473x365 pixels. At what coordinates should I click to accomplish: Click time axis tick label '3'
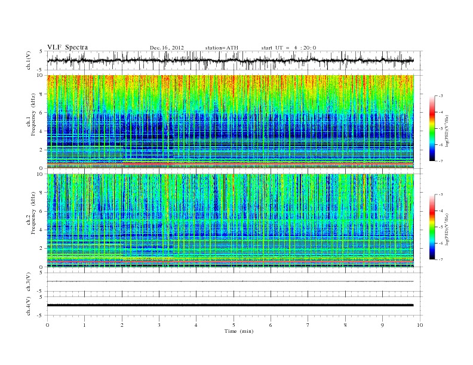point(159,325)
